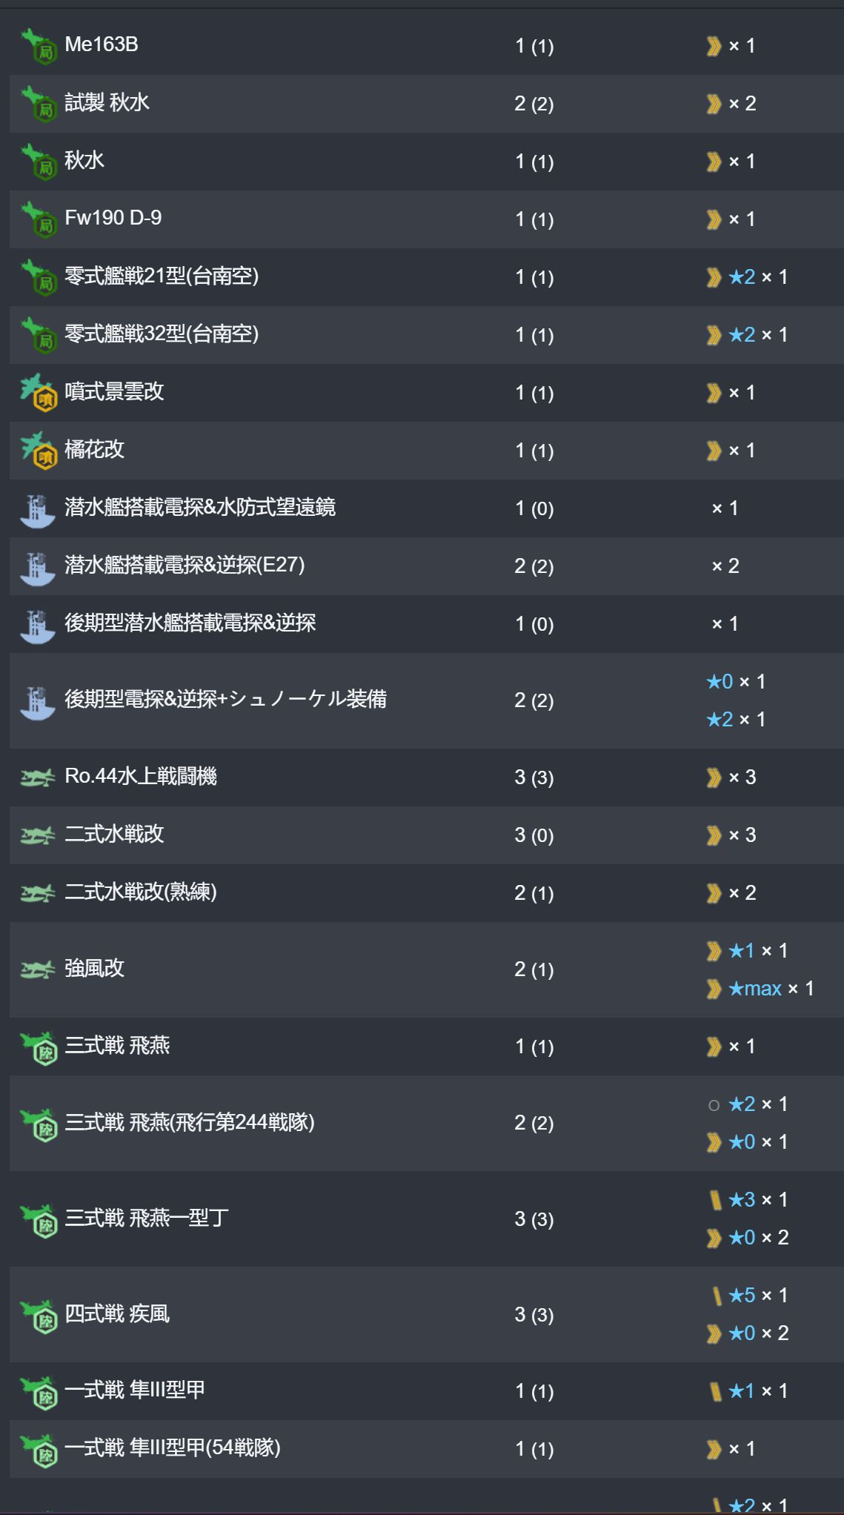This screenshot has width=844, height=1515.
Task: Select the 後期型電探&逆探+シュノーケル装備 row
Action: [427, 700]
